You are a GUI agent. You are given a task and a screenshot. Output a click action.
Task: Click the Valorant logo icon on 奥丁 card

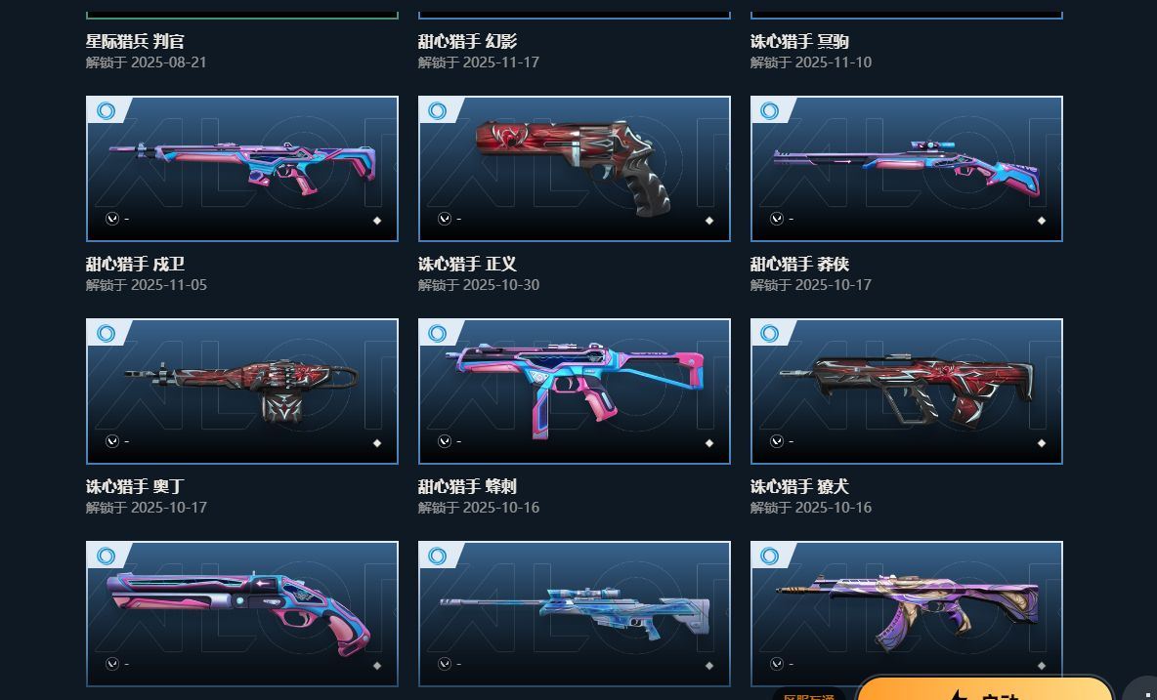(112, 441)
